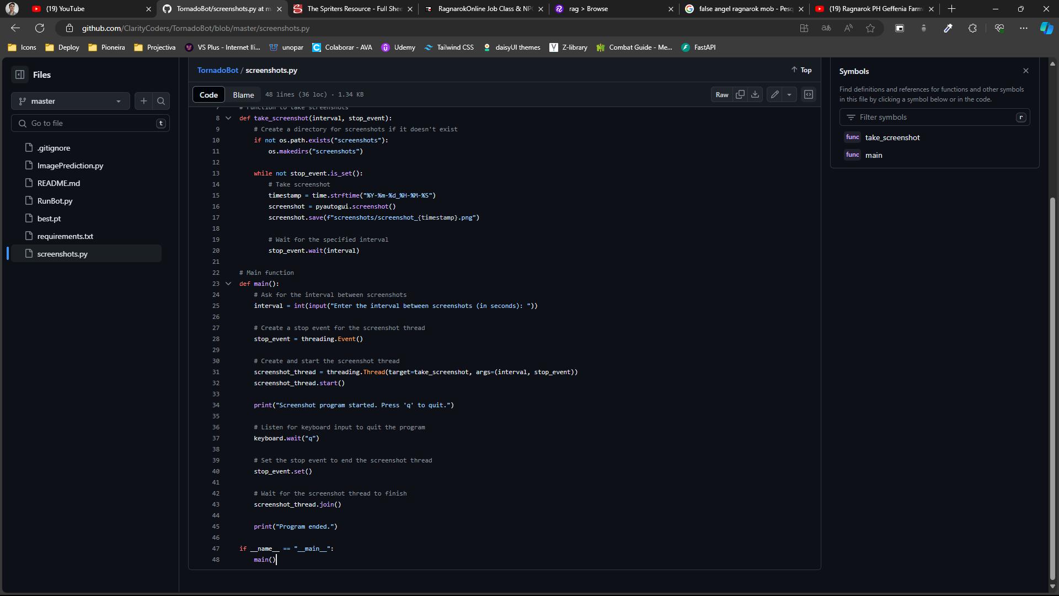Reload the current page
Image resolution: width=1059 pixels, height=596 pixels.
[x=40, y=28]
